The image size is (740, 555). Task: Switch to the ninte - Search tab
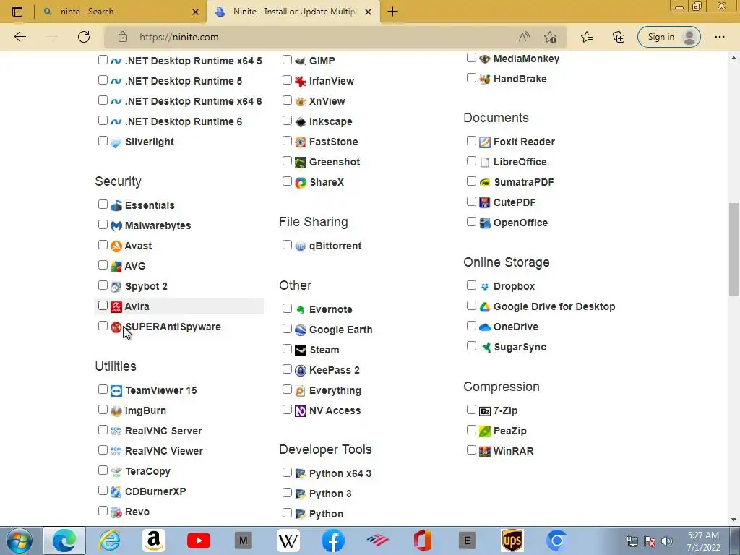click(x=121, y=12)
